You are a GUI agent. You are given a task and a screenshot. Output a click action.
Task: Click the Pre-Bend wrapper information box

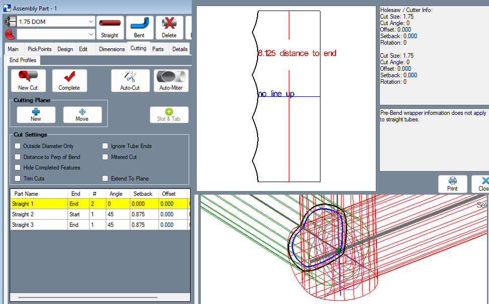tap(434, 139)
